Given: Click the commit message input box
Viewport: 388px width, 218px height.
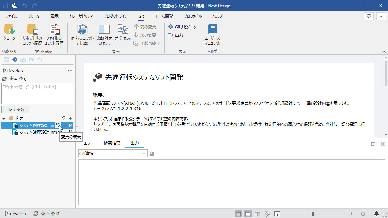Looking at the screenshot, I should [x=37, y=94].
